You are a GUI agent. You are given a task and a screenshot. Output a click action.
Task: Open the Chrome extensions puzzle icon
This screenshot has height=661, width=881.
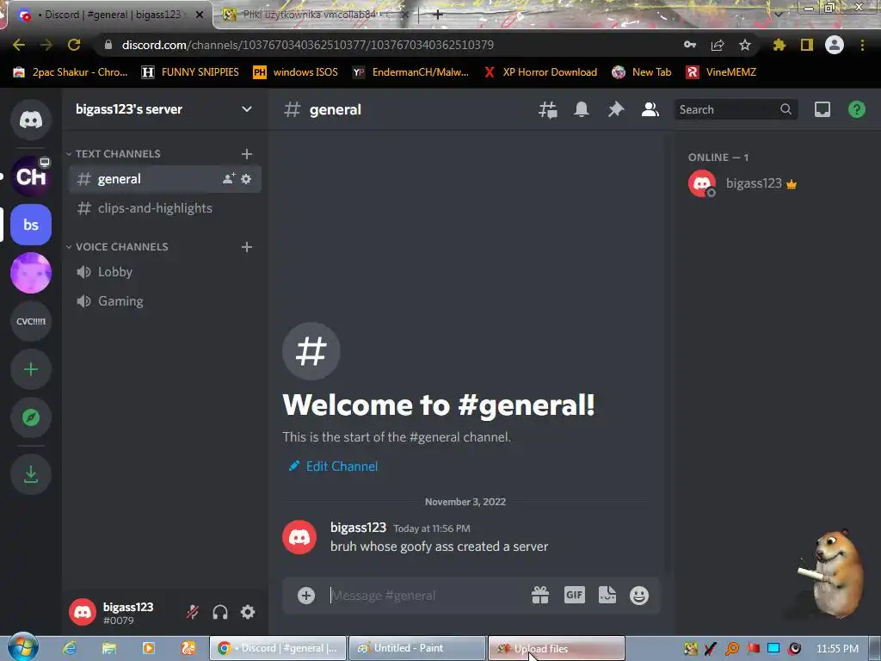pos(779,45)
